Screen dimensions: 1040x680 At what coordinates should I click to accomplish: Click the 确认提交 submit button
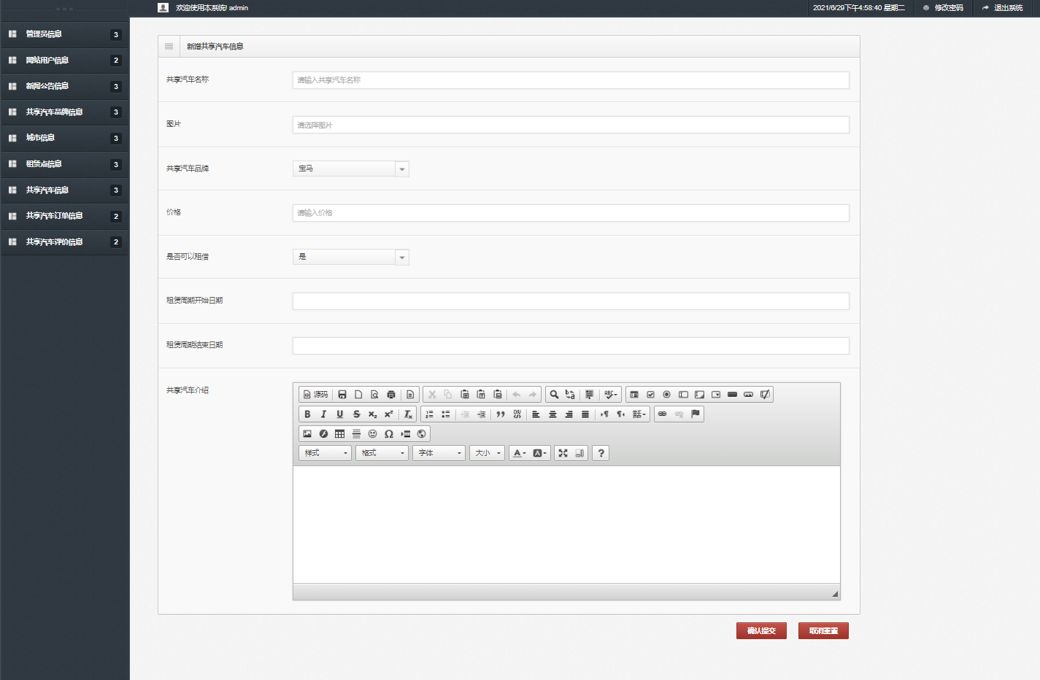[761, 631]
